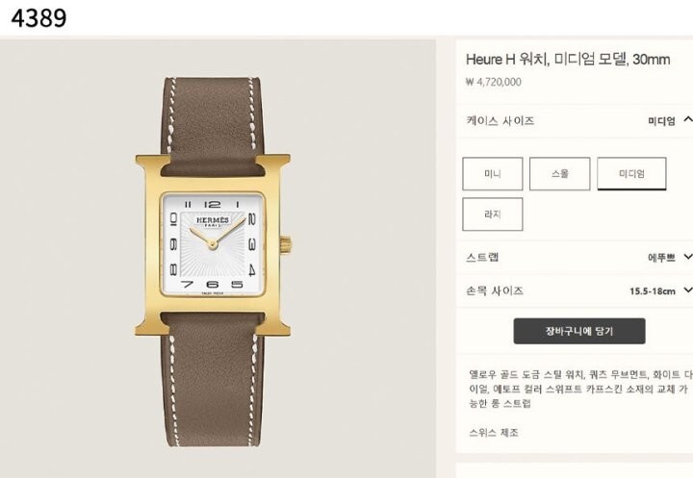Select the 스몰 case size option
The width and height of the screenshot is (693, 478).
(559, 174)
